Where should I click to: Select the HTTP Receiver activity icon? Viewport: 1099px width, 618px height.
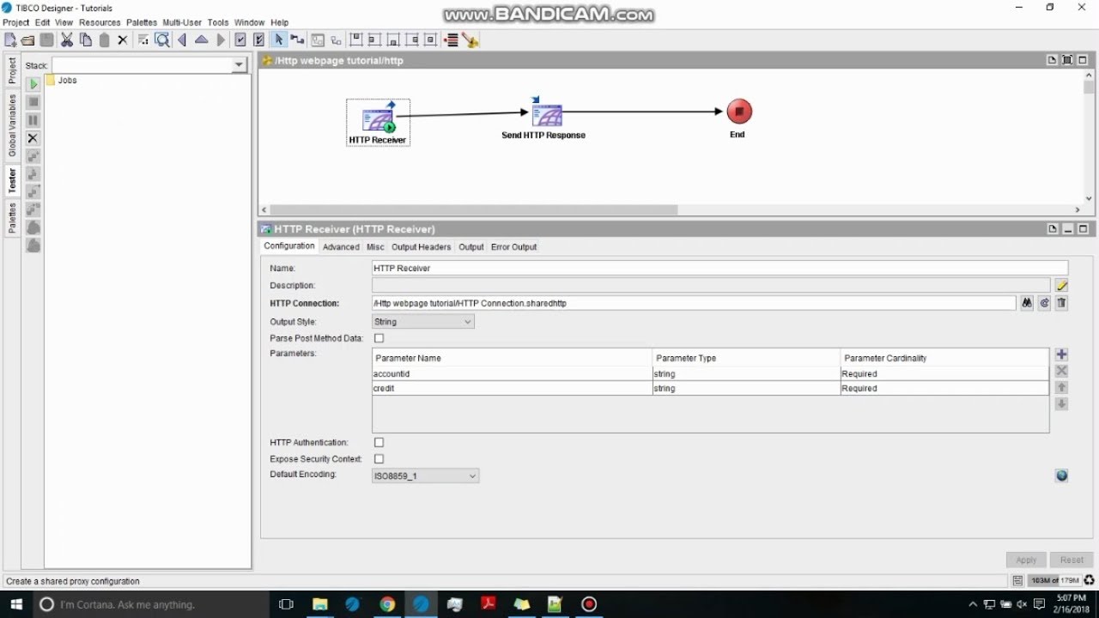(x=378, y=119)
